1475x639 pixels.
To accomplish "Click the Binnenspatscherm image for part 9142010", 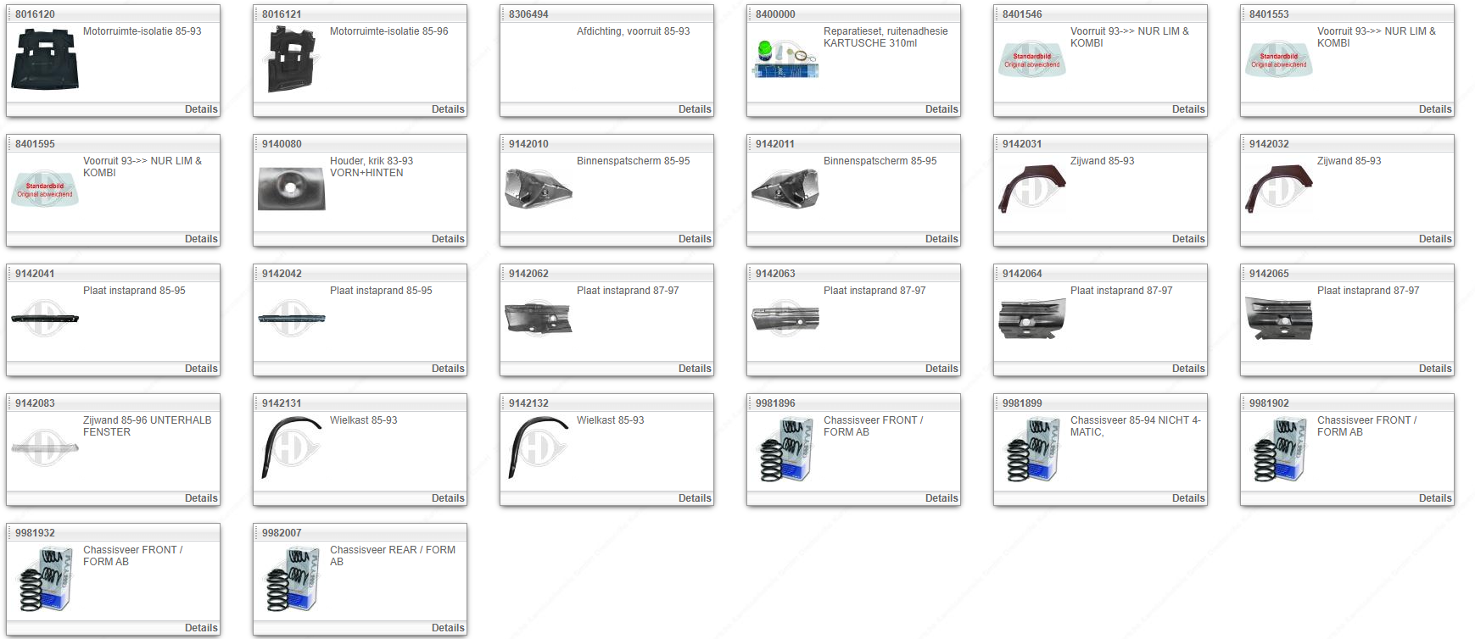I will click(539, 188).
